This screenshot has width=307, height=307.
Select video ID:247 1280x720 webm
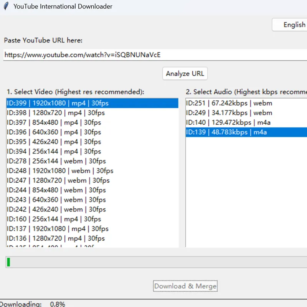tap(92, 180)
